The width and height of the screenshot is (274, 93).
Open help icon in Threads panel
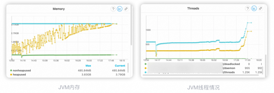(x=247, y=8)
